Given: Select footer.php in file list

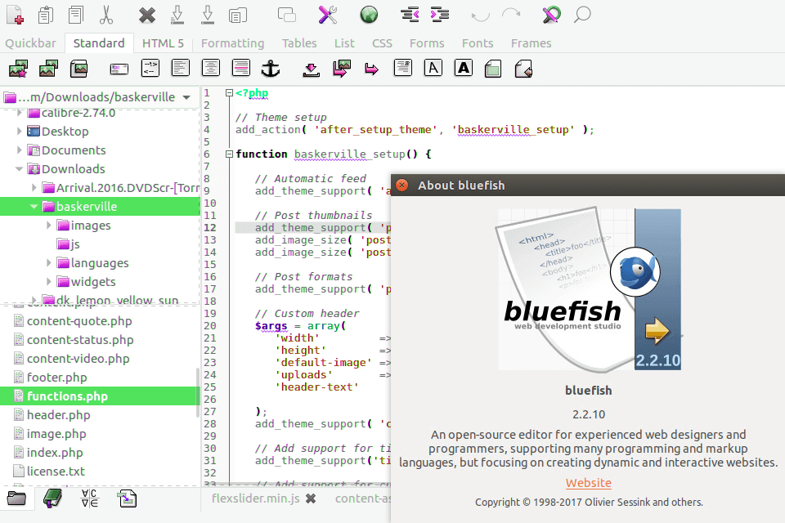Looking at the screenshot, I should (56, 378).
